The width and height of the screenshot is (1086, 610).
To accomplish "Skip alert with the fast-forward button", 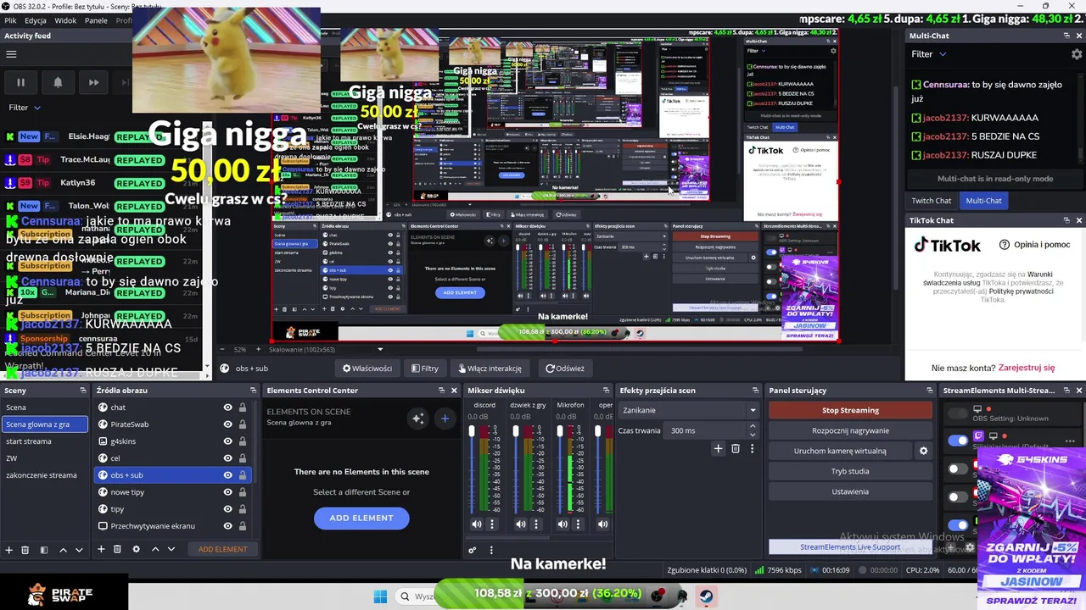I will click(93, 82).
